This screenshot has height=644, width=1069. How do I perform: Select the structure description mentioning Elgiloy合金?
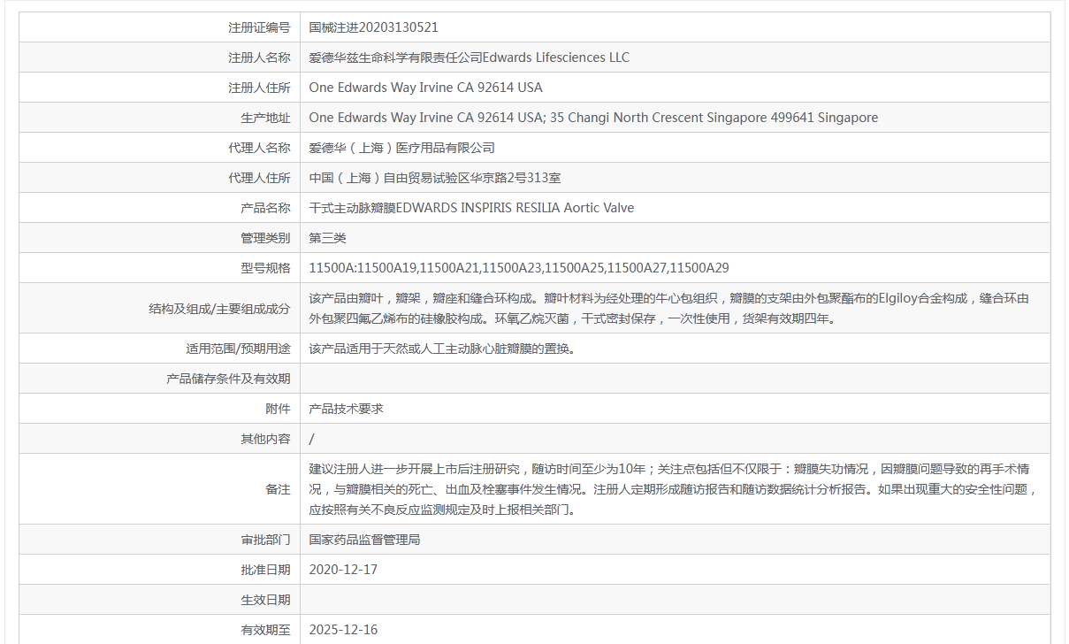(668, 309)
